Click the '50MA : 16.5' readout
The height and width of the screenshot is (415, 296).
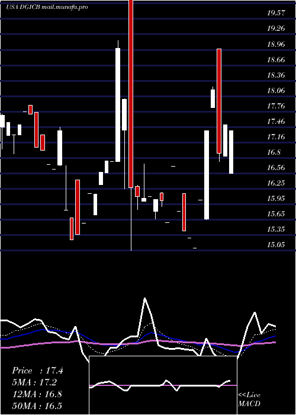click(x=37, y=406)
